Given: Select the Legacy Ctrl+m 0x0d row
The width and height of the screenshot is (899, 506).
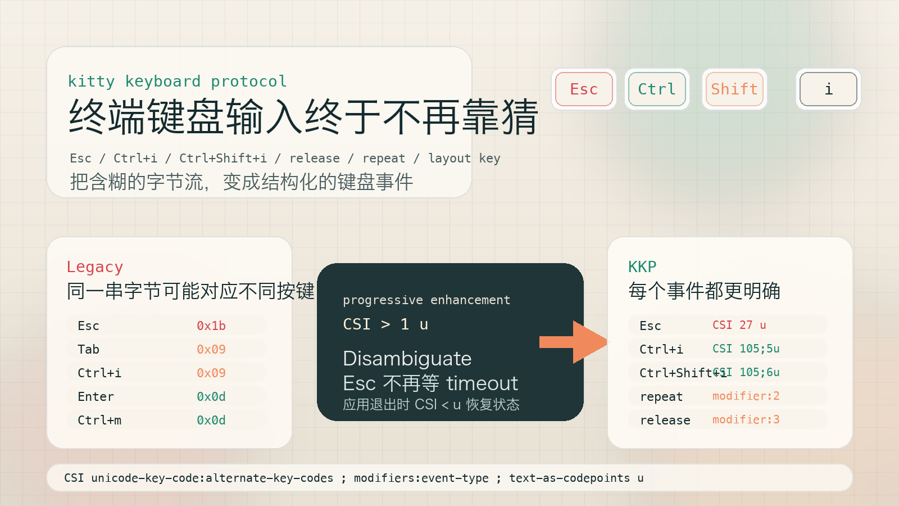Looking at the screenshot, I should pos(166,420).
